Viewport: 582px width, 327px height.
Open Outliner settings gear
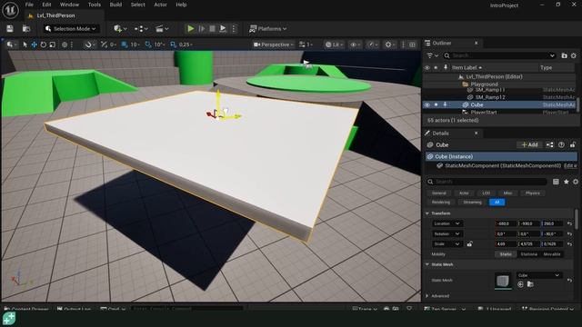[574, 55]
